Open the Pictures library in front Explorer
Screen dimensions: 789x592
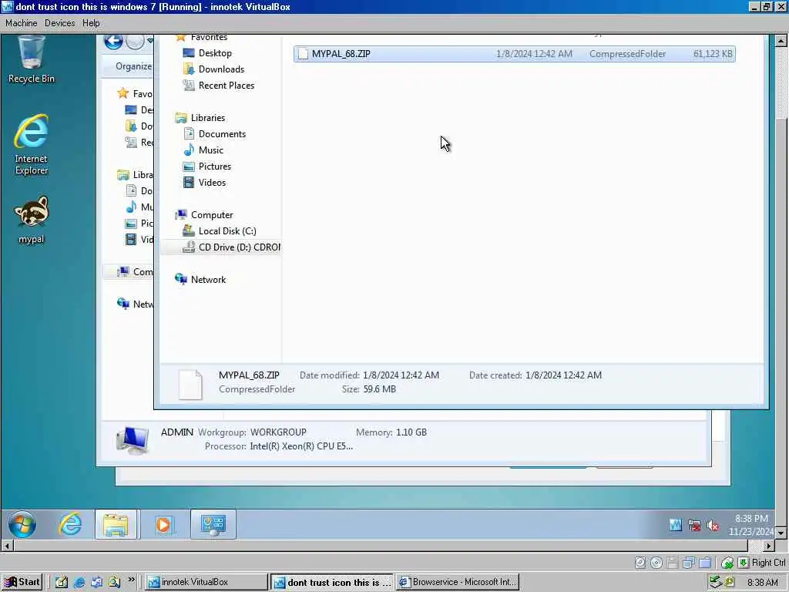[215, 166]
